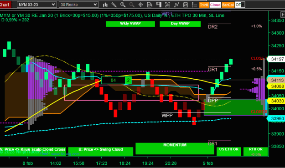Click the 33850 price axis label
Image resolution: width=285 pixels, height=168 pixels.
pos(277,146)
